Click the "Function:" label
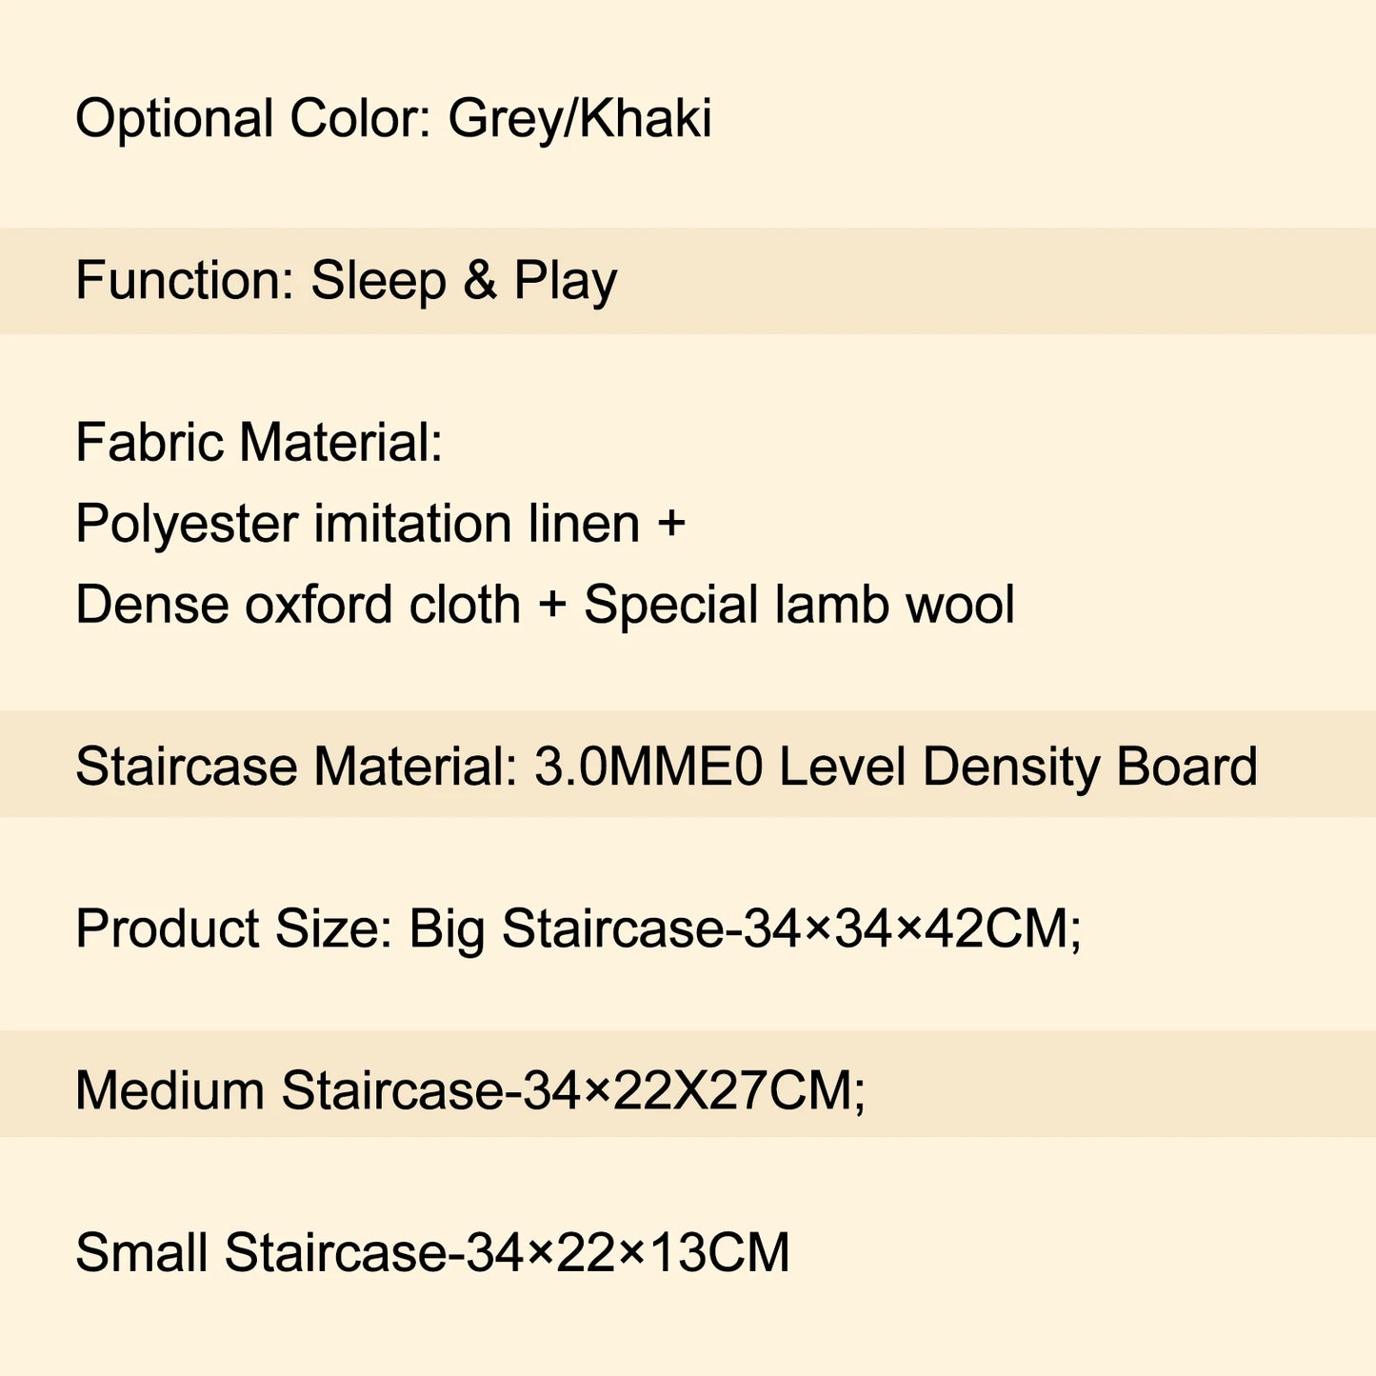The width and height of the screenshot is (1376, 1376). (185, 281)
